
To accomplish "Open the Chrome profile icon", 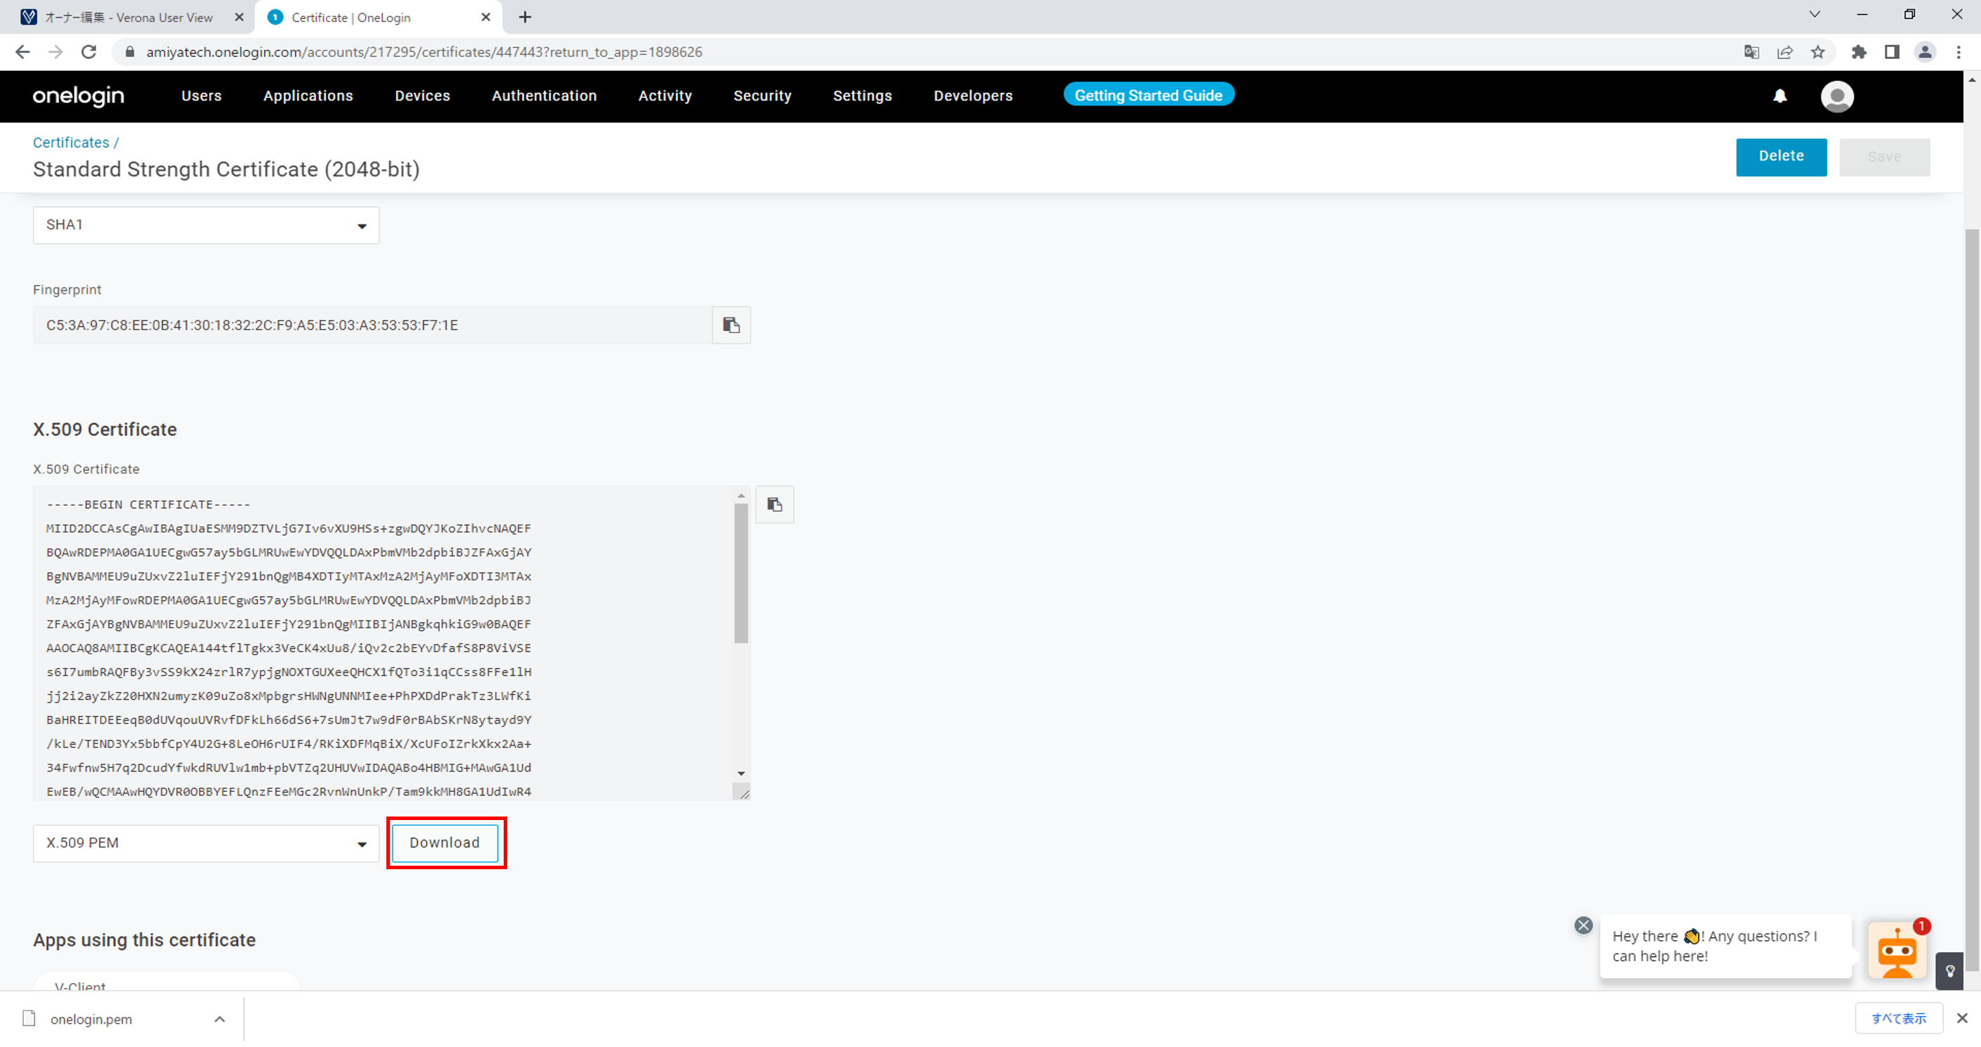I will click(x=1925, y=51).
